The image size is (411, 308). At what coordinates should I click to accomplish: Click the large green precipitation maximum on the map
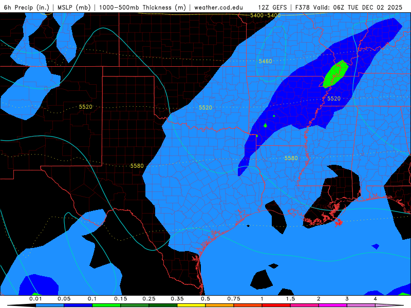pyautogui.click(x=336, y=73)
